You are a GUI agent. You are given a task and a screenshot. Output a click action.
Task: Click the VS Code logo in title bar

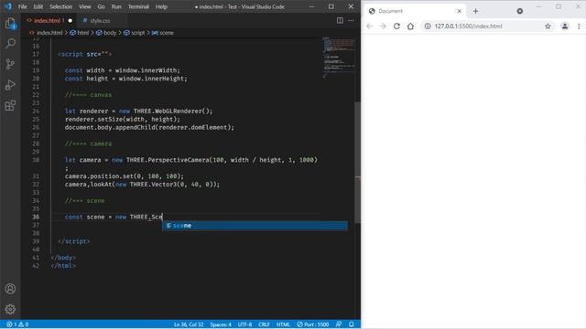tap(8, 6)
